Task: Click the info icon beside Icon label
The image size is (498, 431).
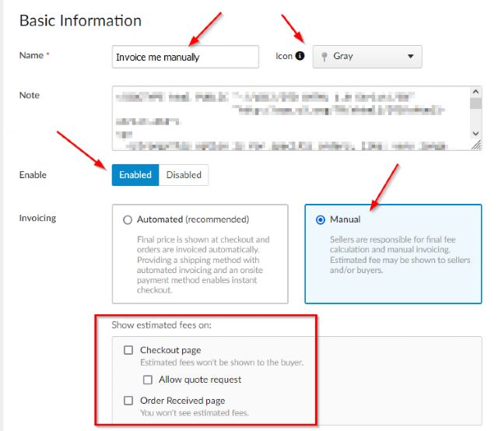Action: tap(300, 56)
